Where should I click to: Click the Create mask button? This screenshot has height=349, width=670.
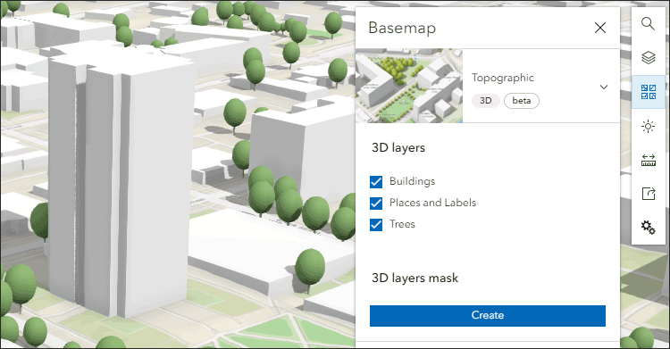point(488,316)
